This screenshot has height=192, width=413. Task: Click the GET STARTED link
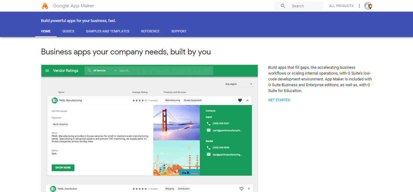coord(279,100)
